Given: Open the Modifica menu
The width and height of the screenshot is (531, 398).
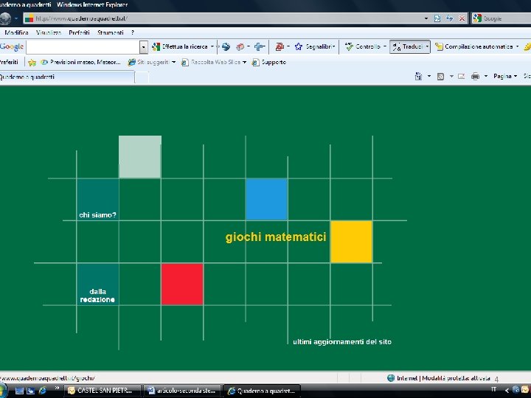Looking at the screenshot, I should 16,33.
